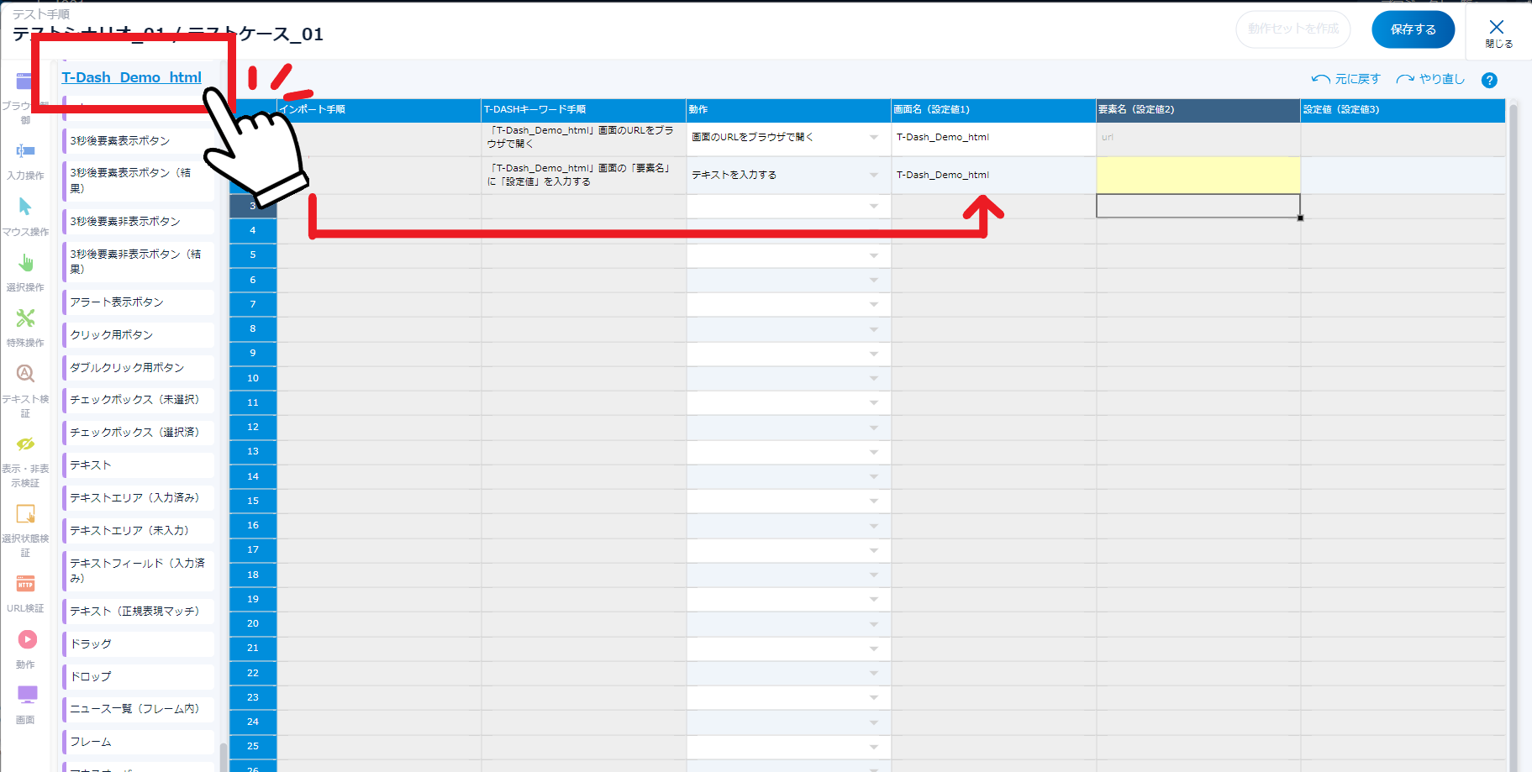Open the screen (画面) monitor icon
The height and width of the screenshot is (772, 1532).
(x=27, y=696)
